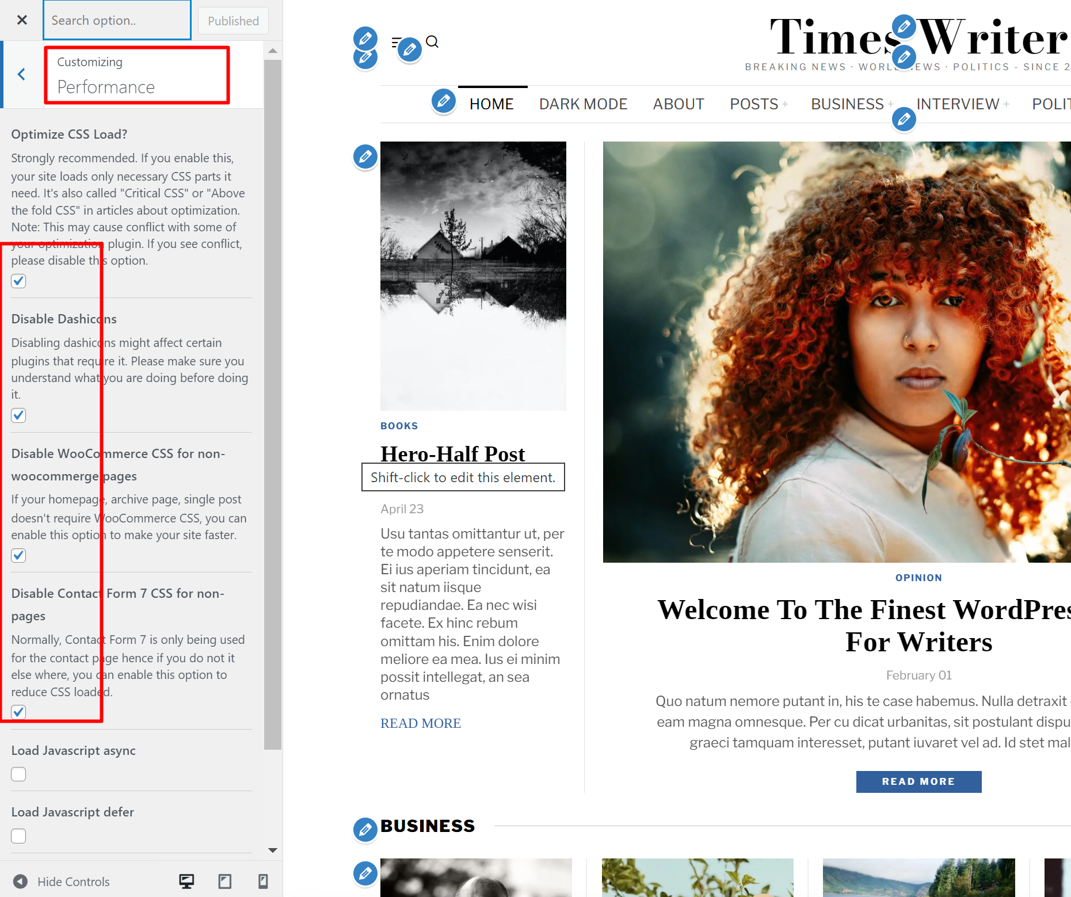Screen dimensions: 1071x897
Task: Click the 'Load Javascript defer' label
Action: (73, 812)
